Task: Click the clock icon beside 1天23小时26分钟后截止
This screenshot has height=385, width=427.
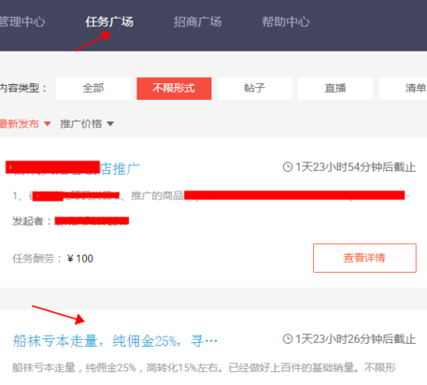Action: click(x=288, y=339)
